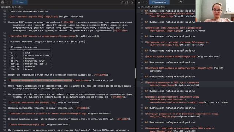Go forward in the report editor history
The width and height of the screenshot is (234, 132).
coord(10,2)
